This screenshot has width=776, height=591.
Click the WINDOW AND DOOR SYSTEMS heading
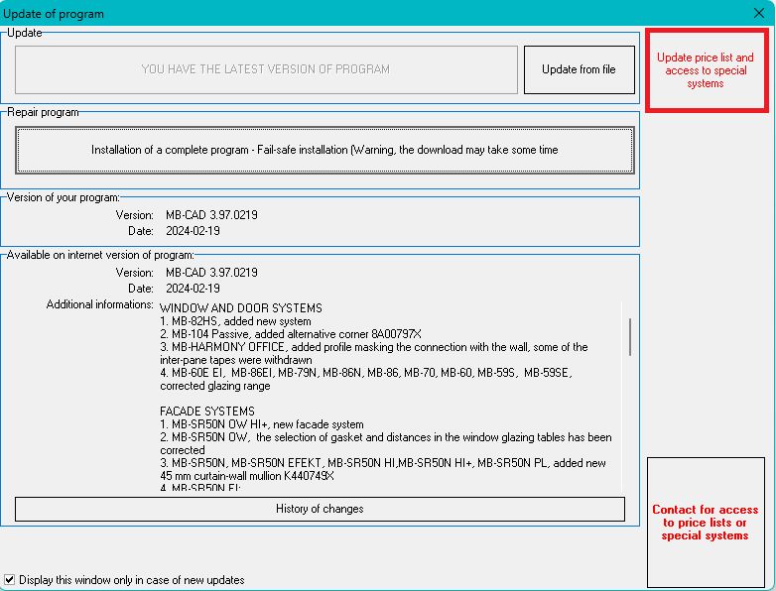coord(240,308)
